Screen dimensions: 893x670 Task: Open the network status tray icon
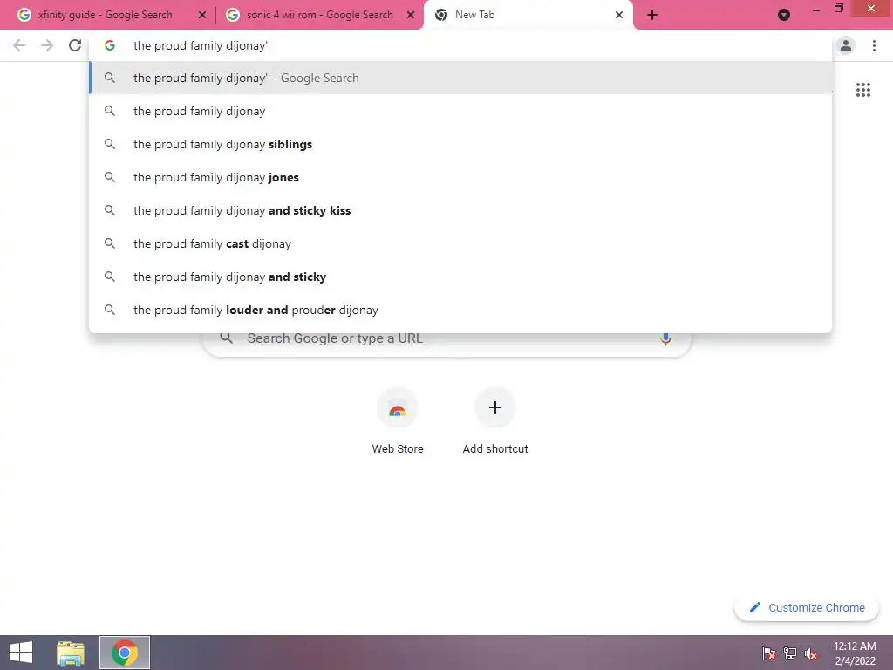click(790, 653)
